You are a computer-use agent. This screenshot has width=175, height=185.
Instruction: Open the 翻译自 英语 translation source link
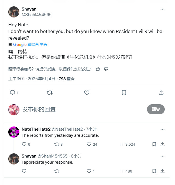point(37,45)
